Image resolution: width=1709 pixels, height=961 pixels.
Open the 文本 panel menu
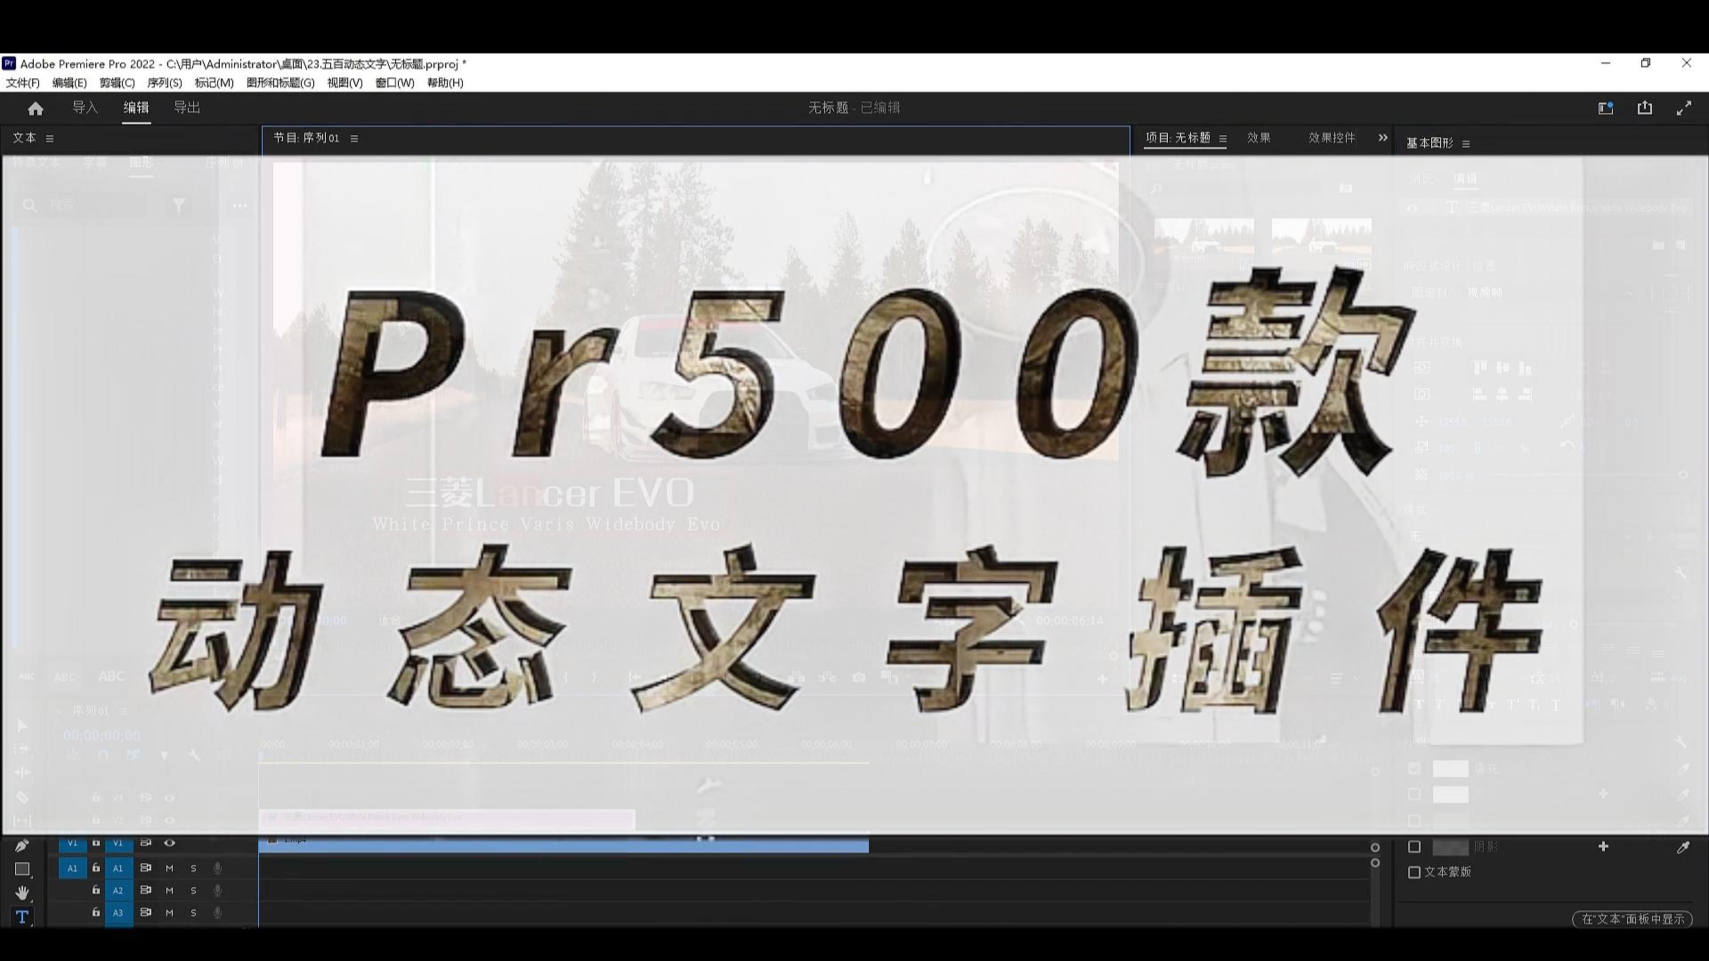[50, 139]
